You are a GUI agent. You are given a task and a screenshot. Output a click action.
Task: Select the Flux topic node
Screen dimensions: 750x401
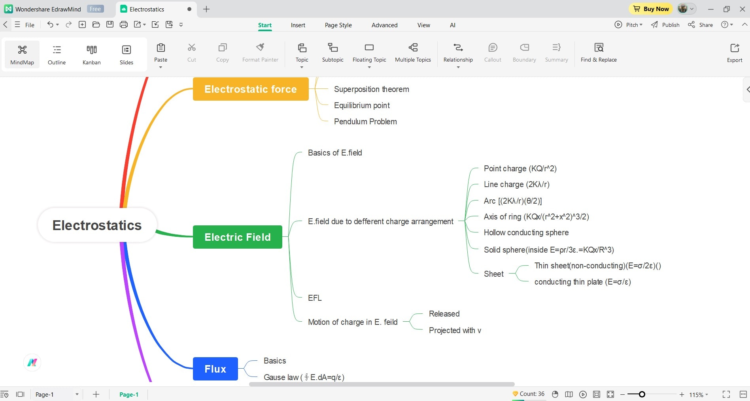[215, 369]
